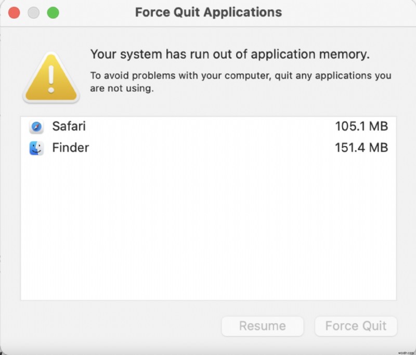Click the Finder row label text
This screenshot has height=355, width=416.
[x=70, y=148]
